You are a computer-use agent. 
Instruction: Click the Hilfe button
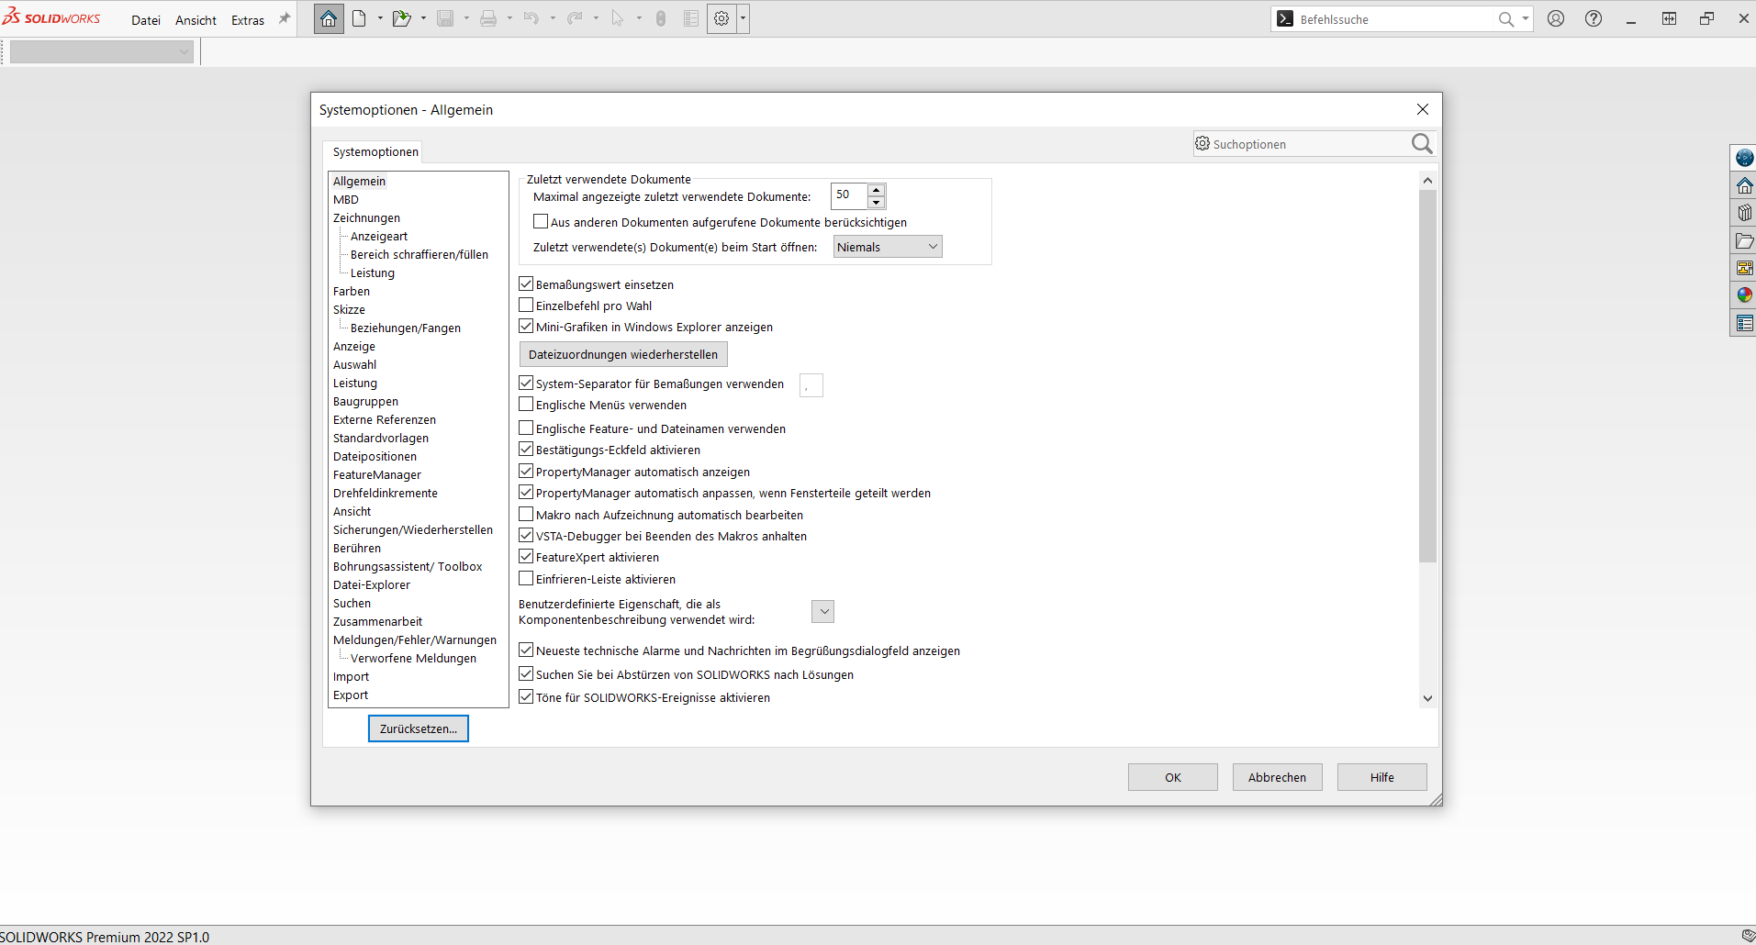tap(1381, 777)
